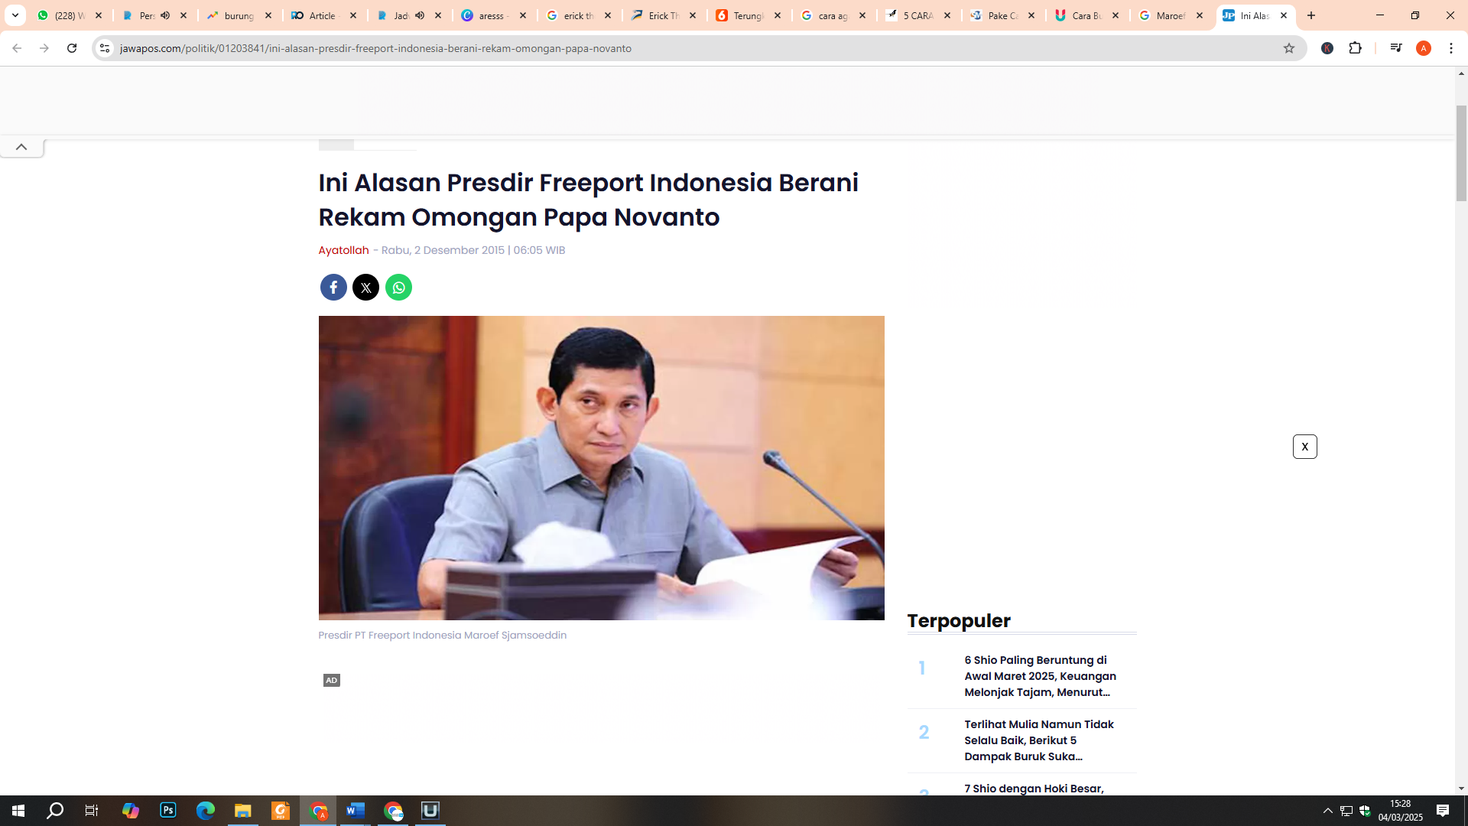The height and width of the screenshot is (826, 1468).
Task: Mute audio on the 'Pers' tab
Action: (165, 15)
